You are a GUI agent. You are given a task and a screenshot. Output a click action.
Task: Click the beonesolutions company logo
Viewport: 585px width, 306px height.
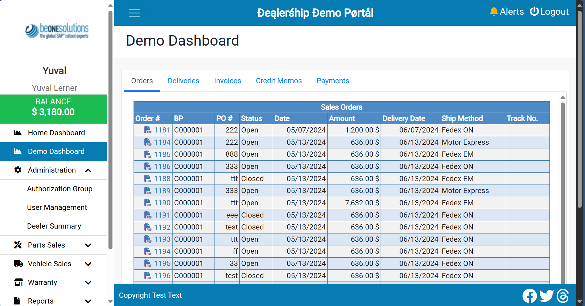(x=57, y=31)
